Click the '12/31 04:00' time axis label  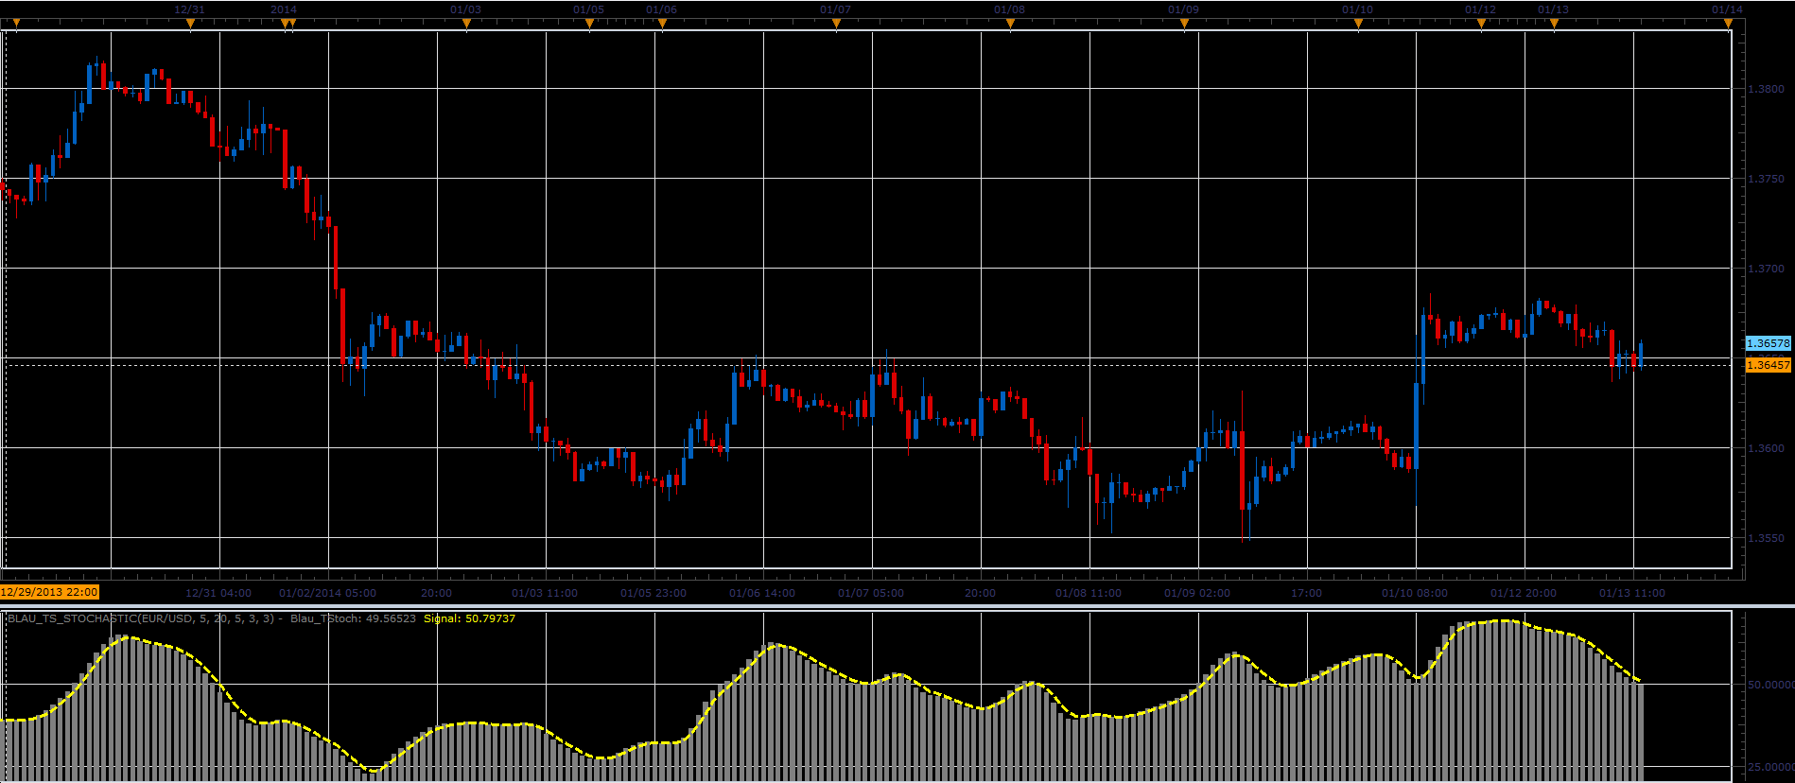coord(218,593)
